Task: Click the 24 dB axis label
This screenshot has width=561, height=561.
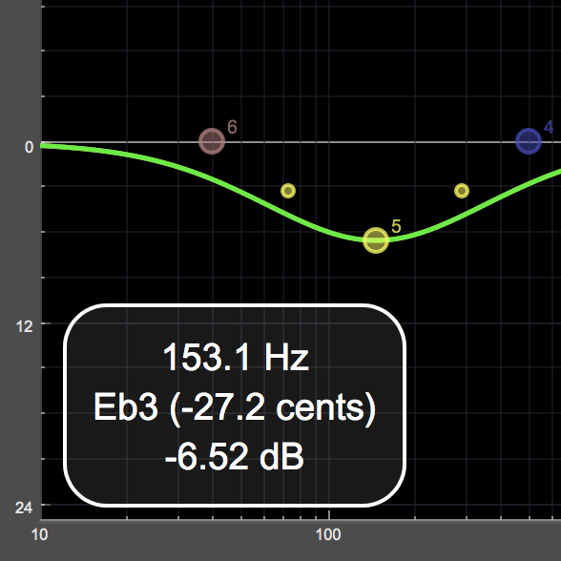Action: coord(24,508)
